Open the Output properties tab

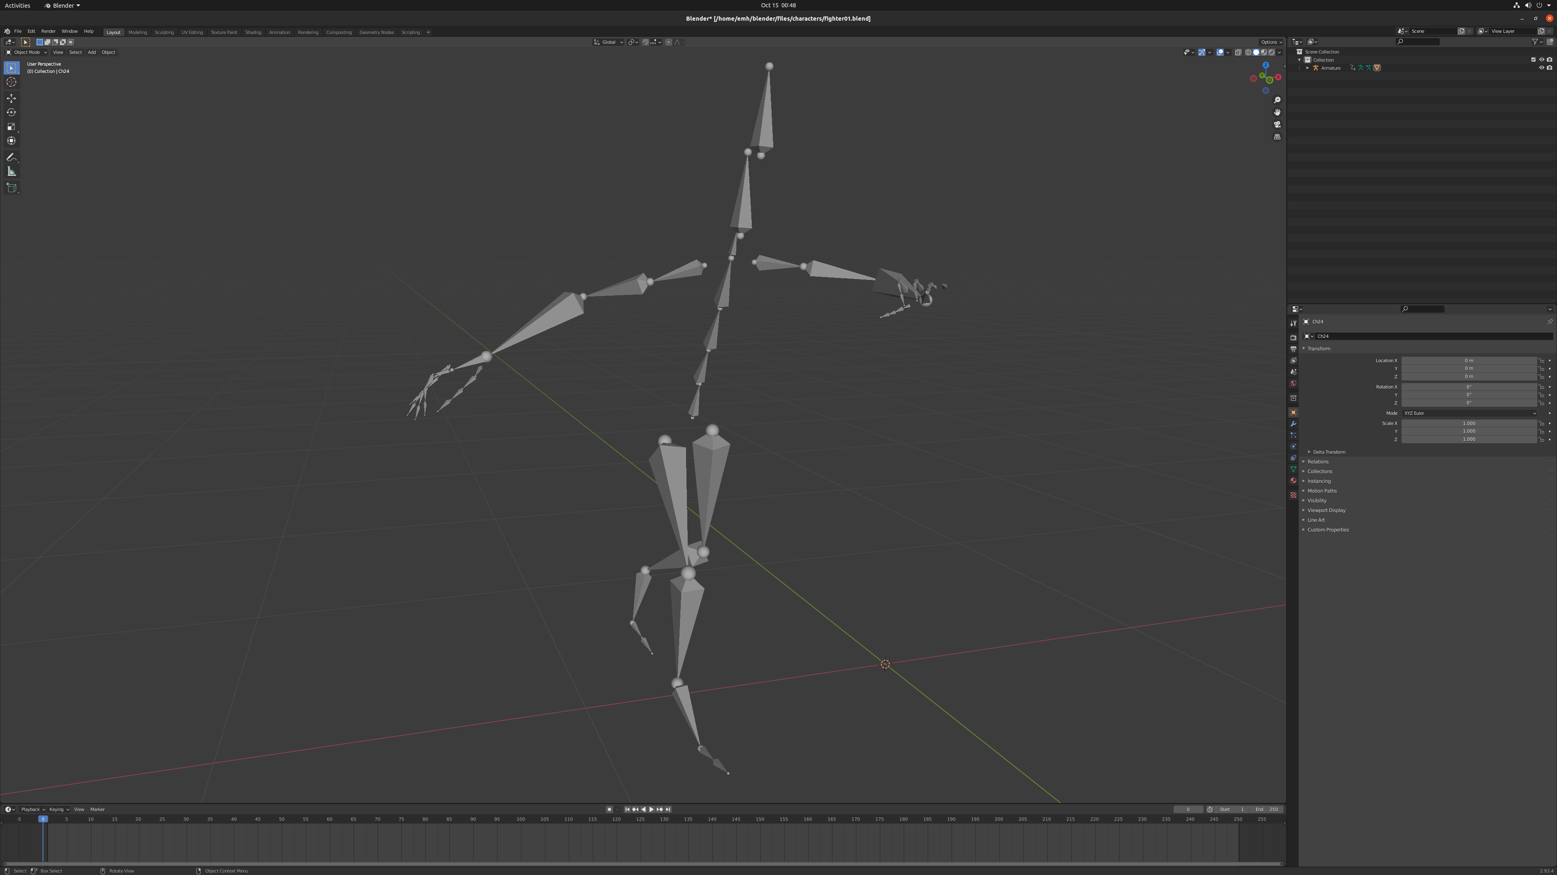pos(1293,349)
